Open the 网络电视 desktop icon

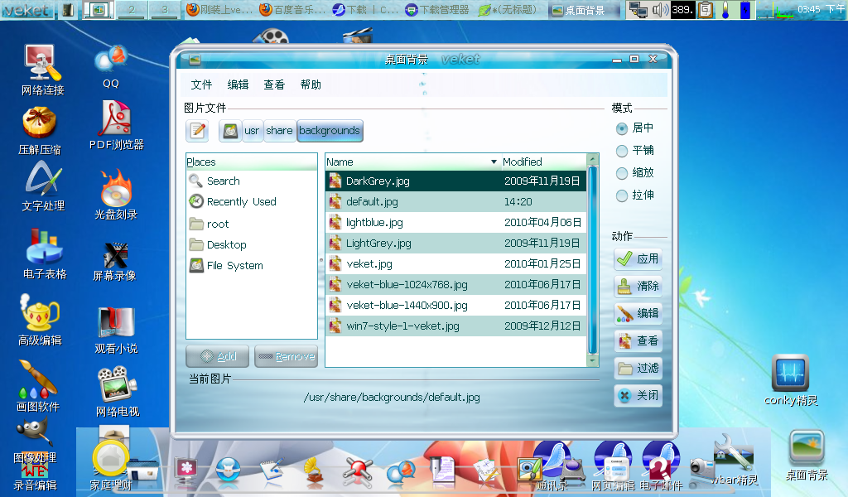(118, 392)
